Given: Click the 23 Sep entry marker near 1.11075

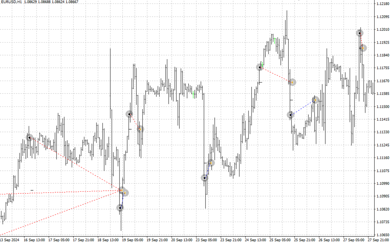Looking at the screenshot, I should tap(205, 178).
